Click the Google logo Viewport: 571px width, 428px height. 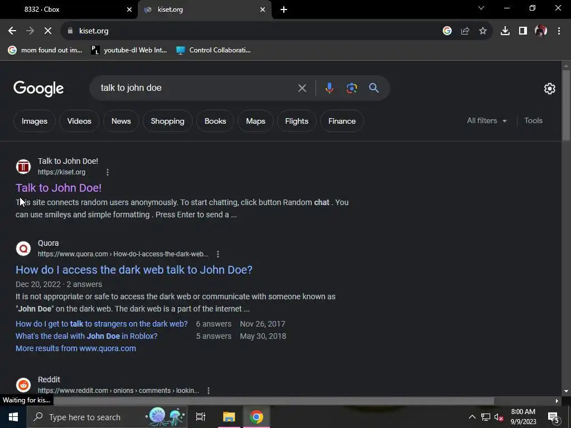pos(38,89)
